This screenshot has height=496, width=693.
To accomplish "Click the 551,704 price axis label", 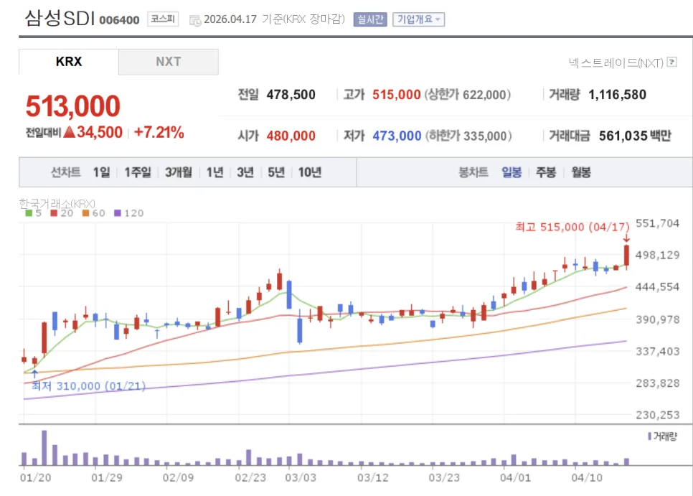I will tap(657, 223).
